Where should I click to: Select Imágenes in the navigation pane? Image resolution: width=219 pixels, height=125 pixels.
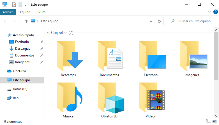click(22, 62)
